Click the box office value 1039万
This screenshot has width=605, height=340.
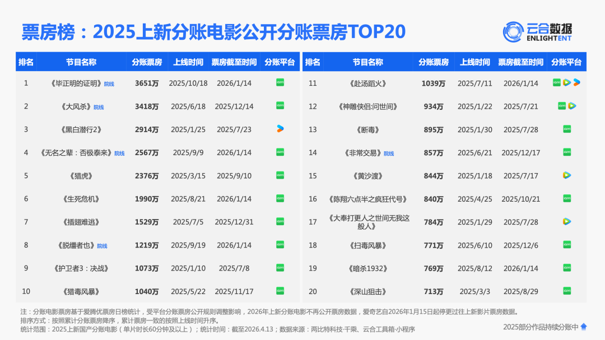[433, 83]
